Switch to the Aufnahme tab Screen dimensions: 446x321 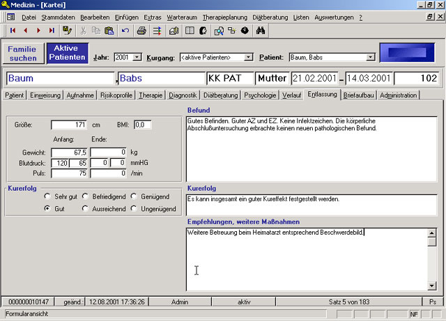[x=80, y=95]
